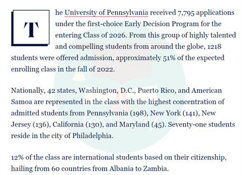Click the words Puerto Rico
The height and width of the screenshot is (175, 242).
[157, 91]
